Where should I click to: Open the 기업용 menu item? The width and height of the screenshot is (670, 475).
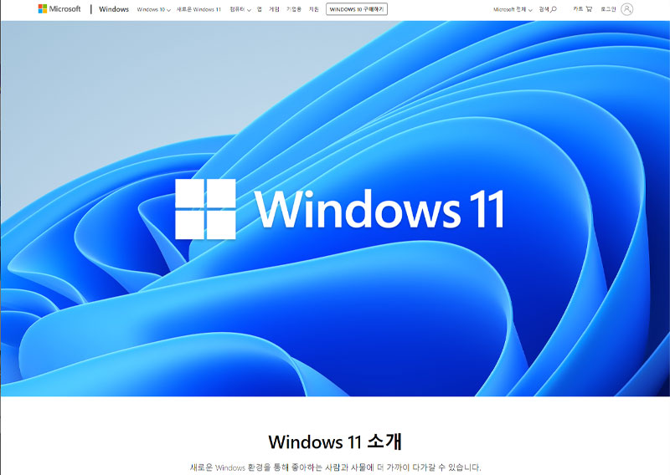[294, 9]
